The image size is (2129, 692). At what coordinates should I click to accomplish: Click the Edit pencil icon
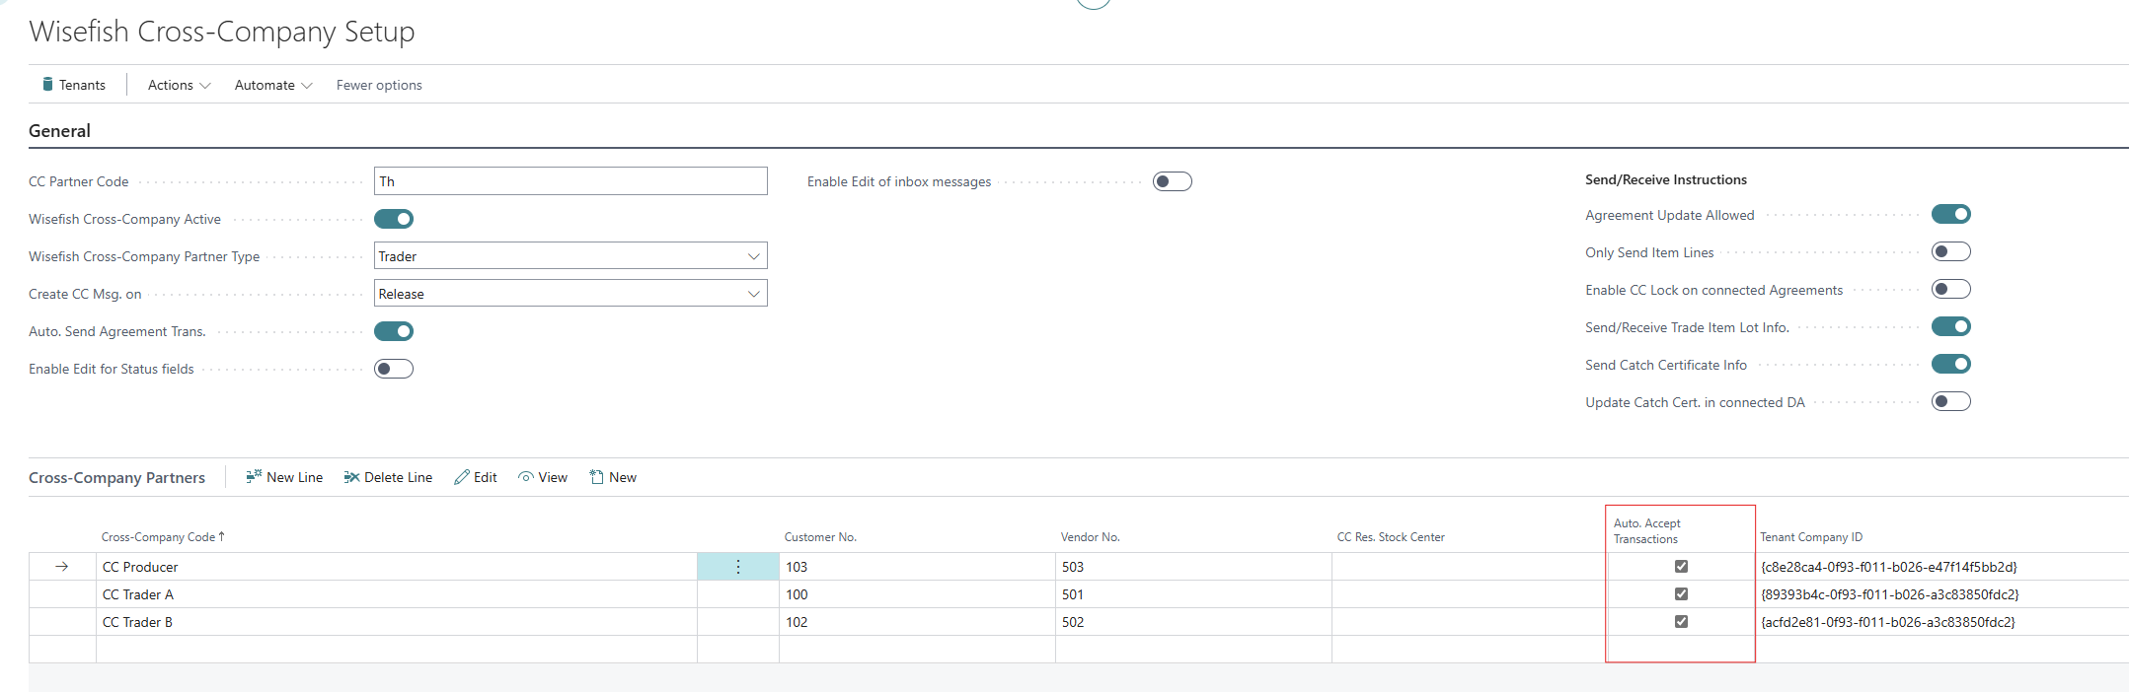(461, 477)
